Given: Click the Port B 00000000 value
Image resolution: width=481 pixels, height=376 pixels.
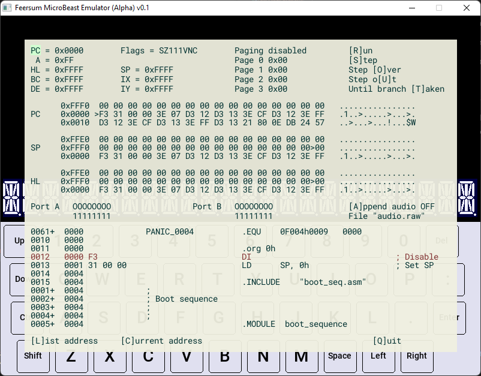Looking at the screenshot, I should tap(254, 206).
